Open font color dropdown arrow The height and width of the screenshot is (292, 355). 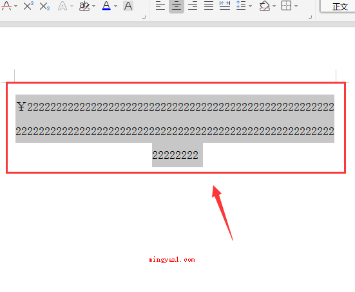pos(115,6)
